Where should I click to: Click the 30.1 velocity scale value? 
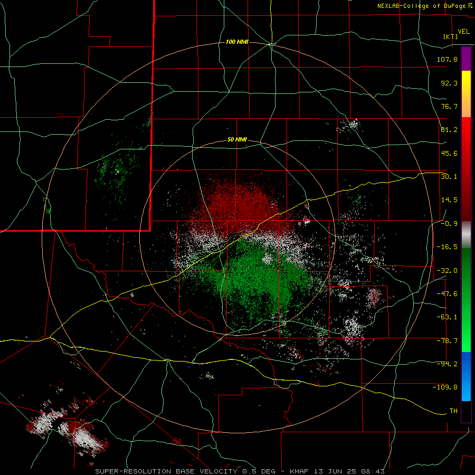449,176
